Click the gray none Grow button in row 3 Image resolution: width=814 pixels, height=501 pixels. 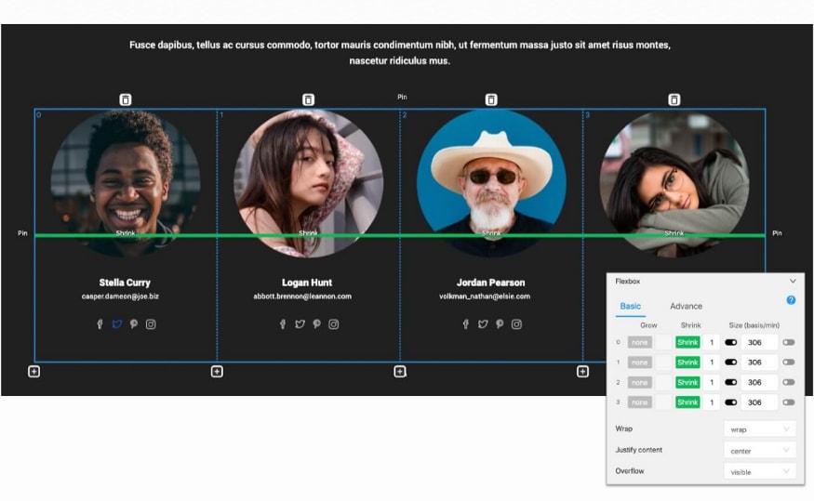[x=640, y=402]
